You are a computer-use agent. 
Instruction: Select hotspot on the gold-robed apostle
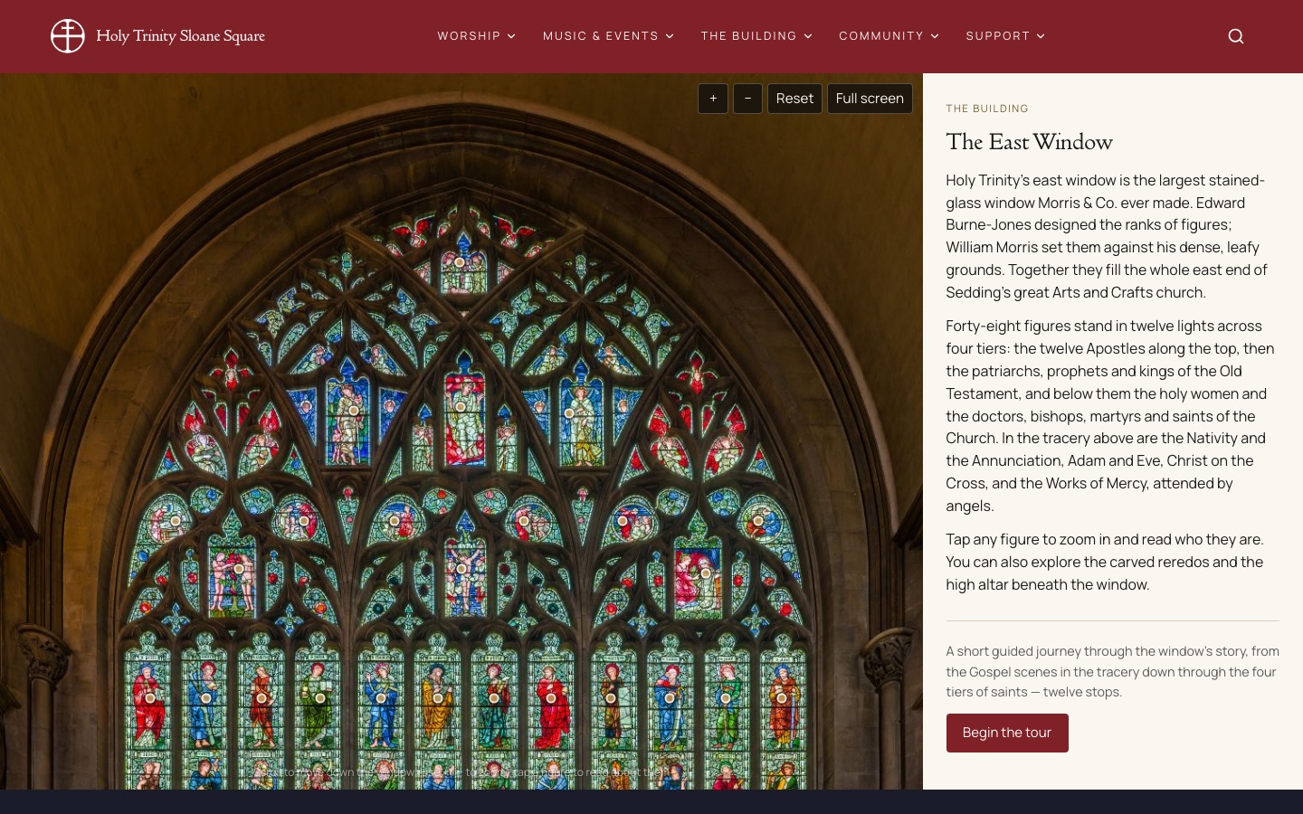click(438, 698)
